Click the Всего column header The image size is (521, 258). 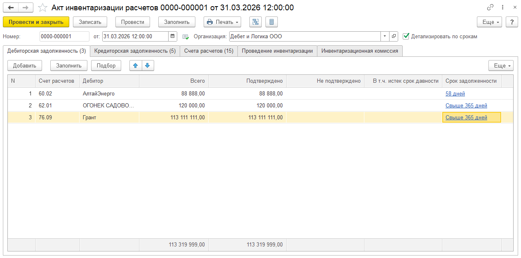(174, 81)
